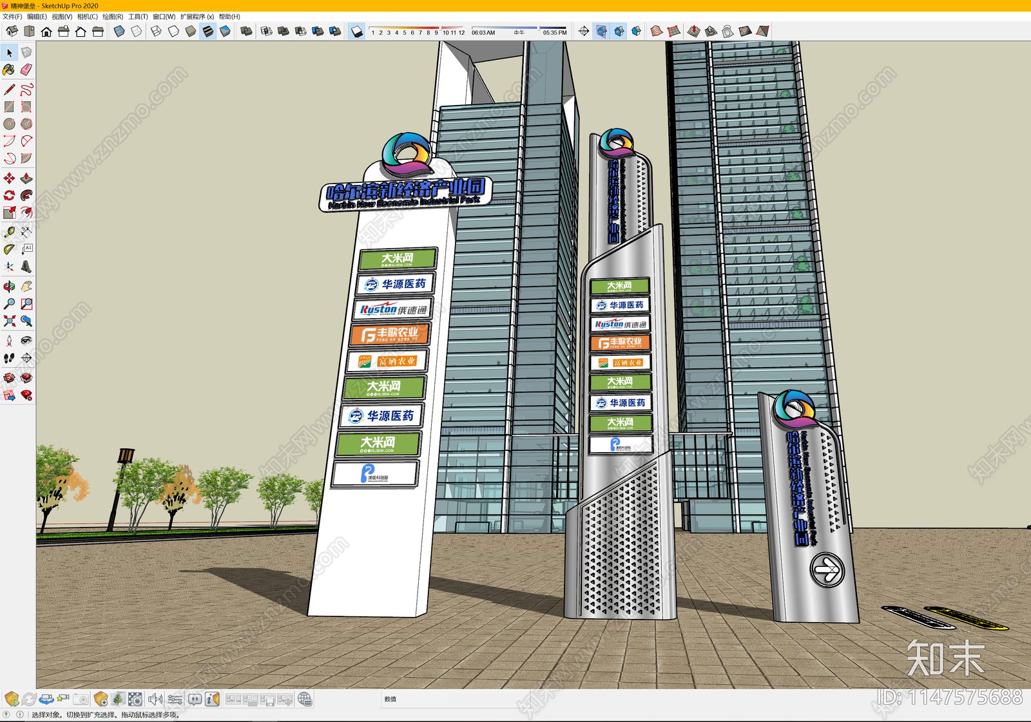Open the 扩展程序 (x) menu
This screenshot has width=1031, height=722.
[197, 17]
